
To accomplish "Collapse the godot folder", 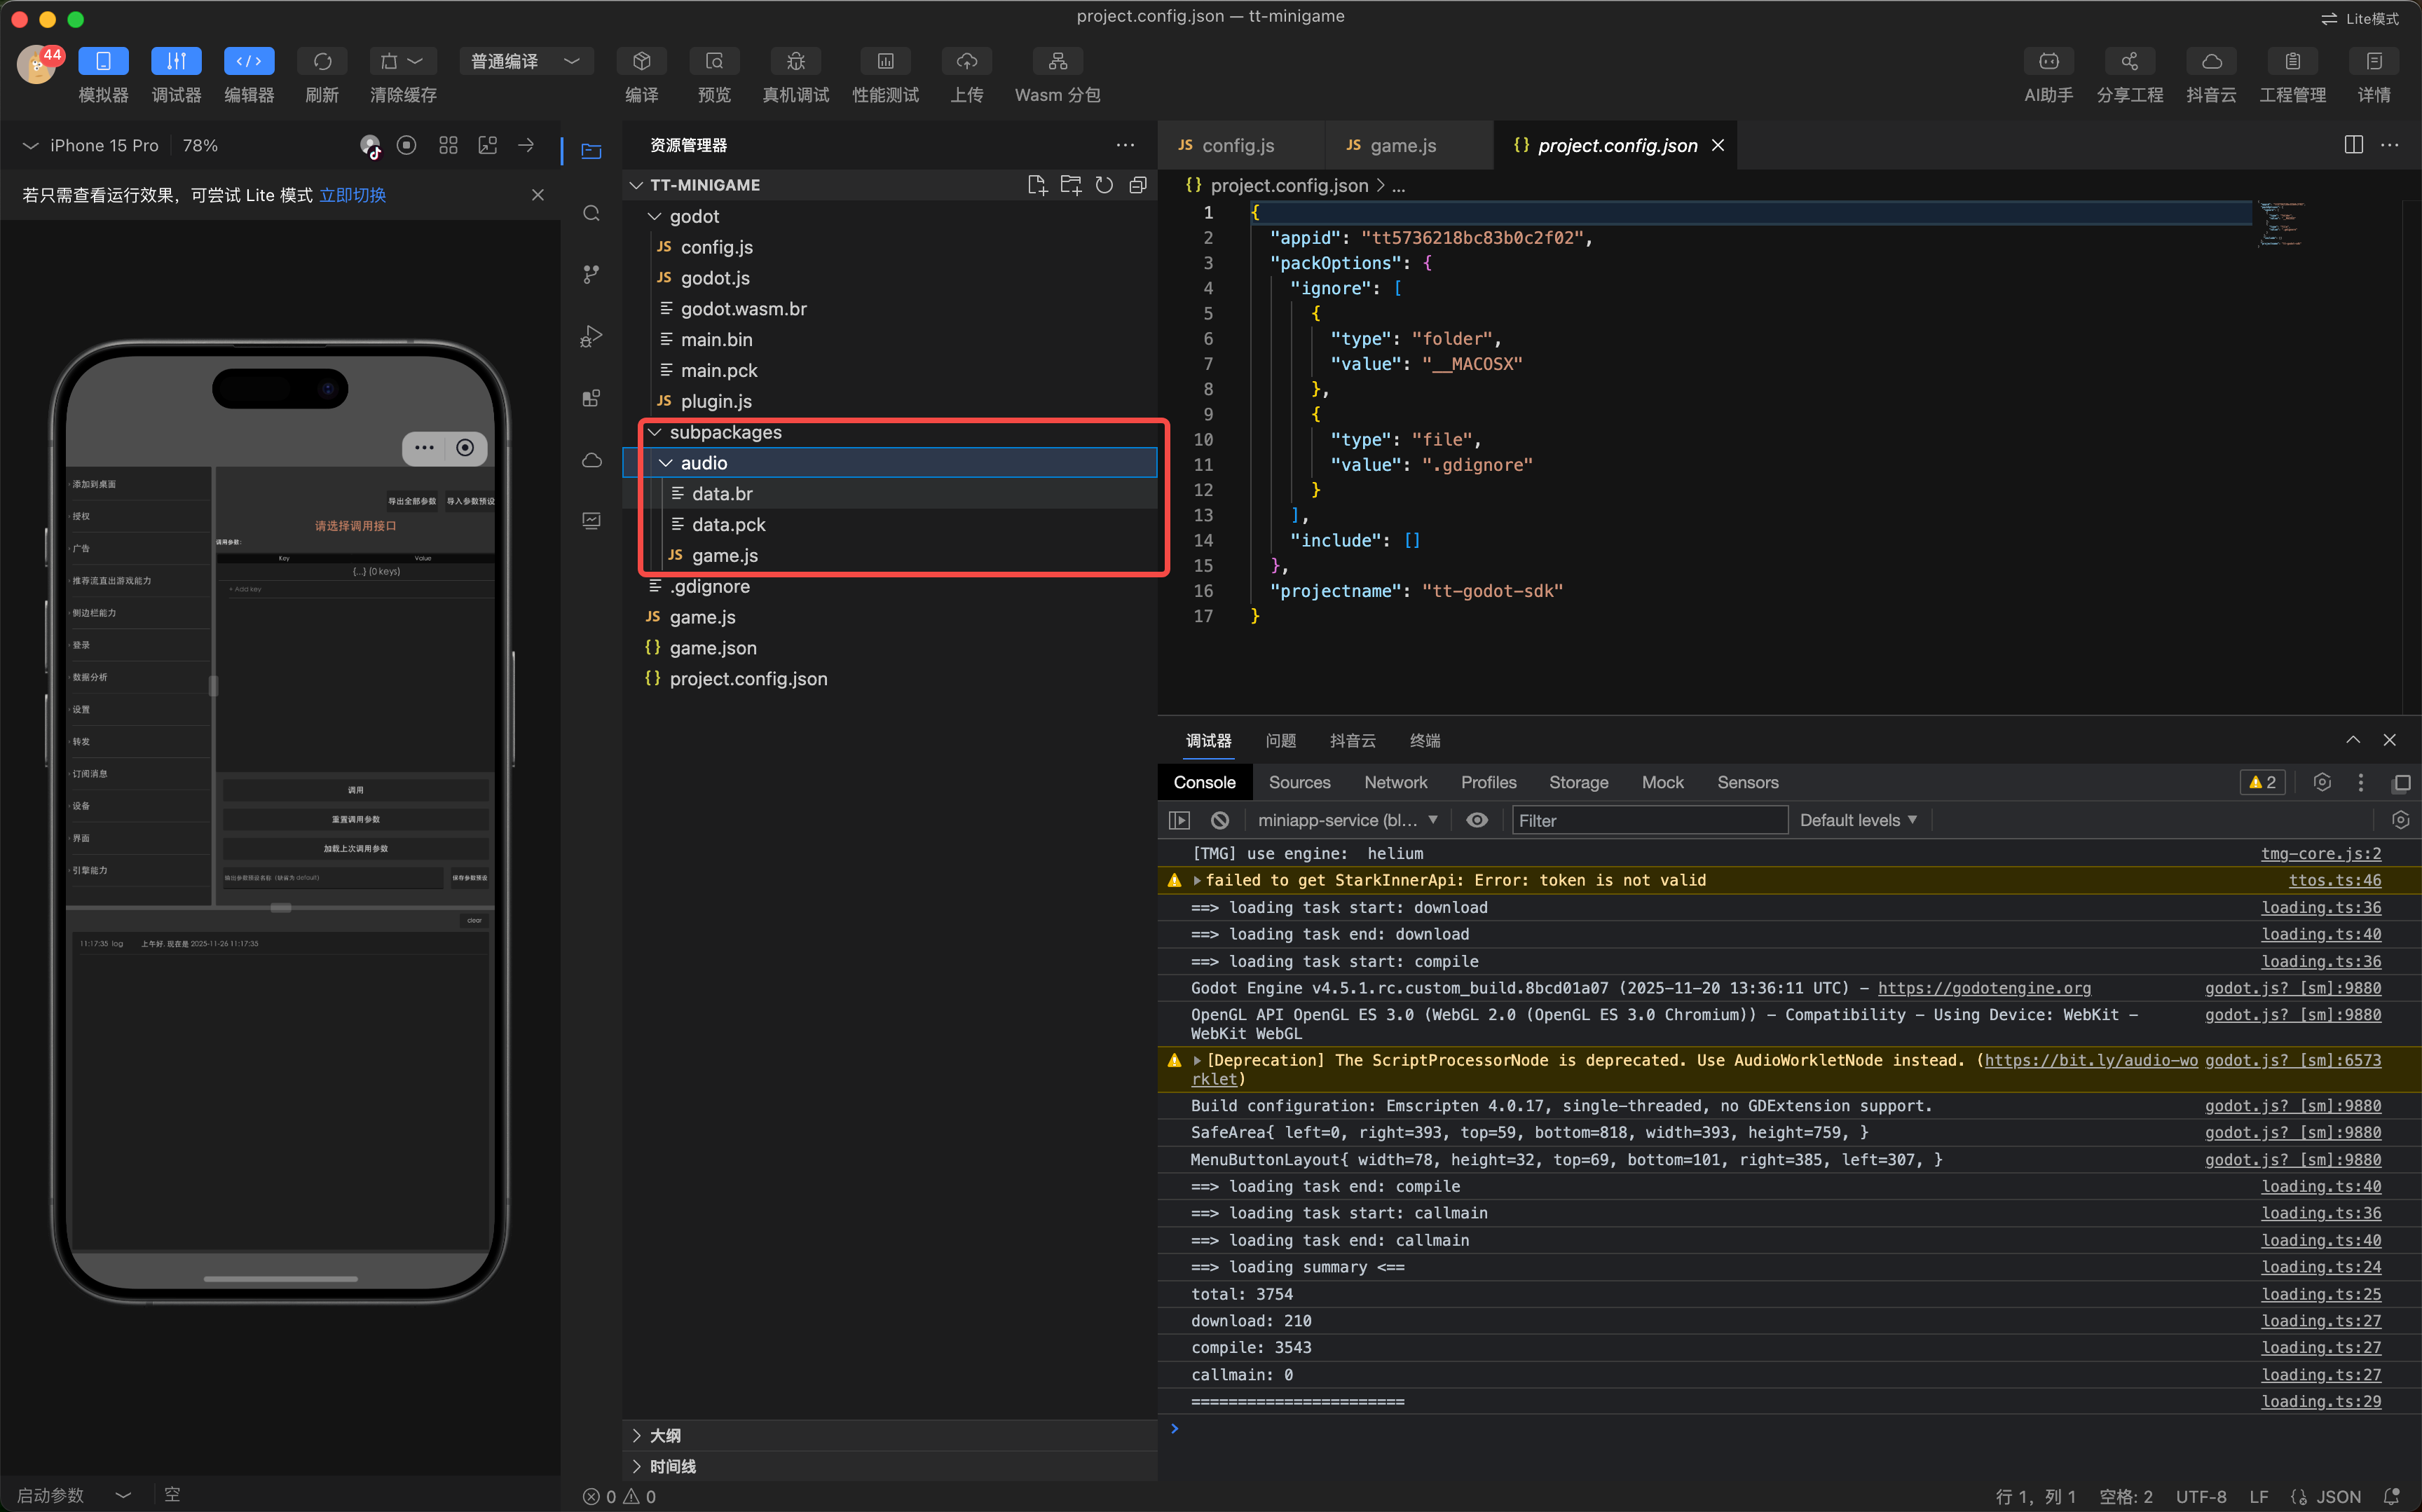I will pyautogui.click(x=655, y=216).
